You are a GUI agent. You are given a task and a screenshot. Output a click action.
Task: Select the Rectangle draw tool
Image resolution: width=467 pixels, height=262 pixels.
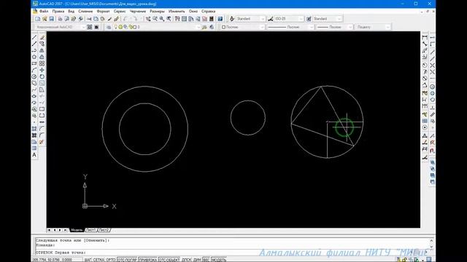point(34,63)
